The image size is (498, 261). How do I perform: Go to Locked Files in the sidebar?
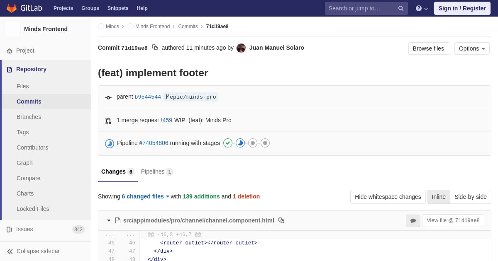pos(33,209)
